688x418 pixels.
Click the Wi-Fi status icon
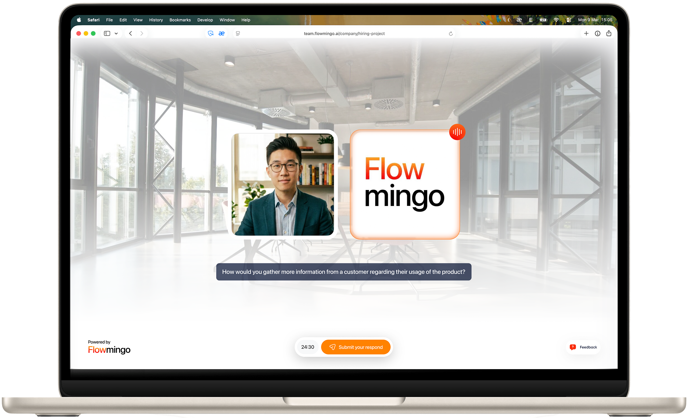(x=556, y=20)
